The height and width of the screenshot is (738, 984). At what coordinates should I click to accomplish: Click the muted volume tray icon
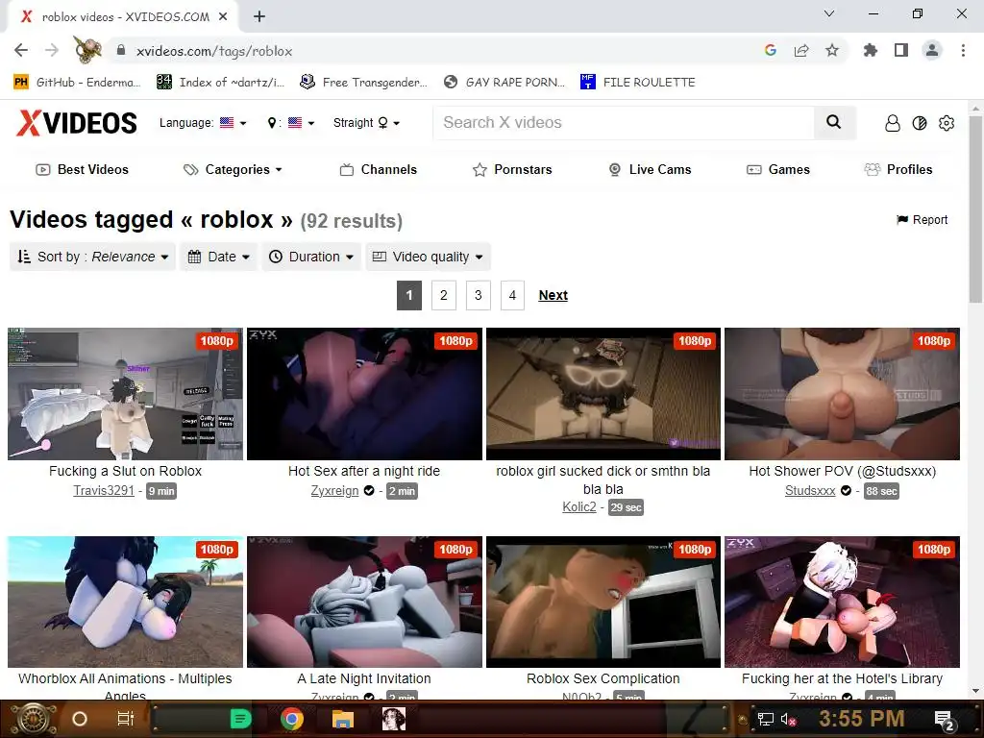point(788,719)
